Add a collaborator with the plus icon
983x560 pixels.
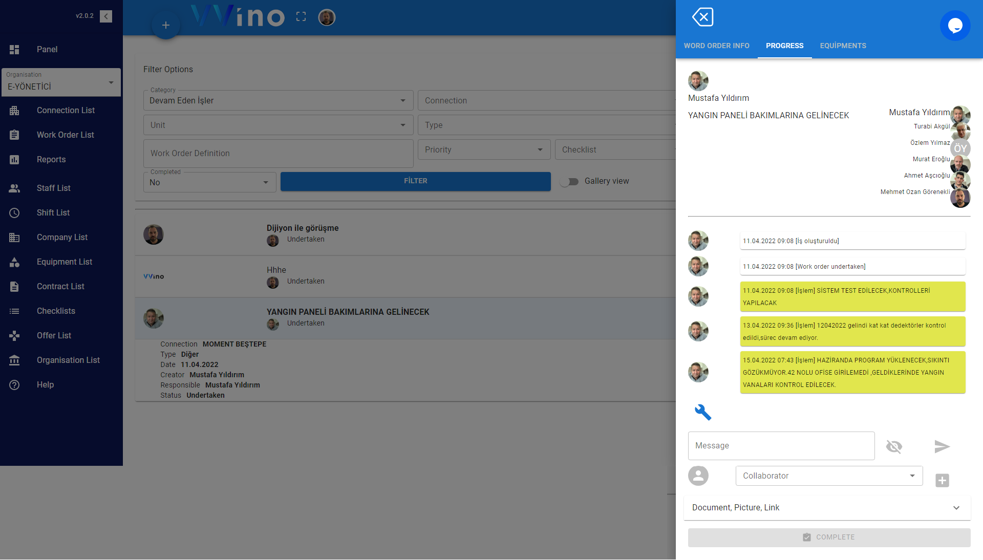(x=942, y=480)
